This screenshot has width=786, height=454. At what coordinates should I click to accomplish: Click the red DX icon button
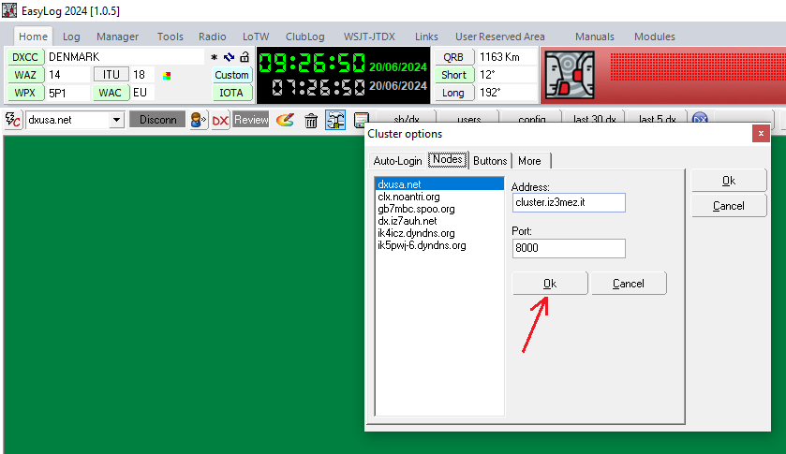coord(220,120)
